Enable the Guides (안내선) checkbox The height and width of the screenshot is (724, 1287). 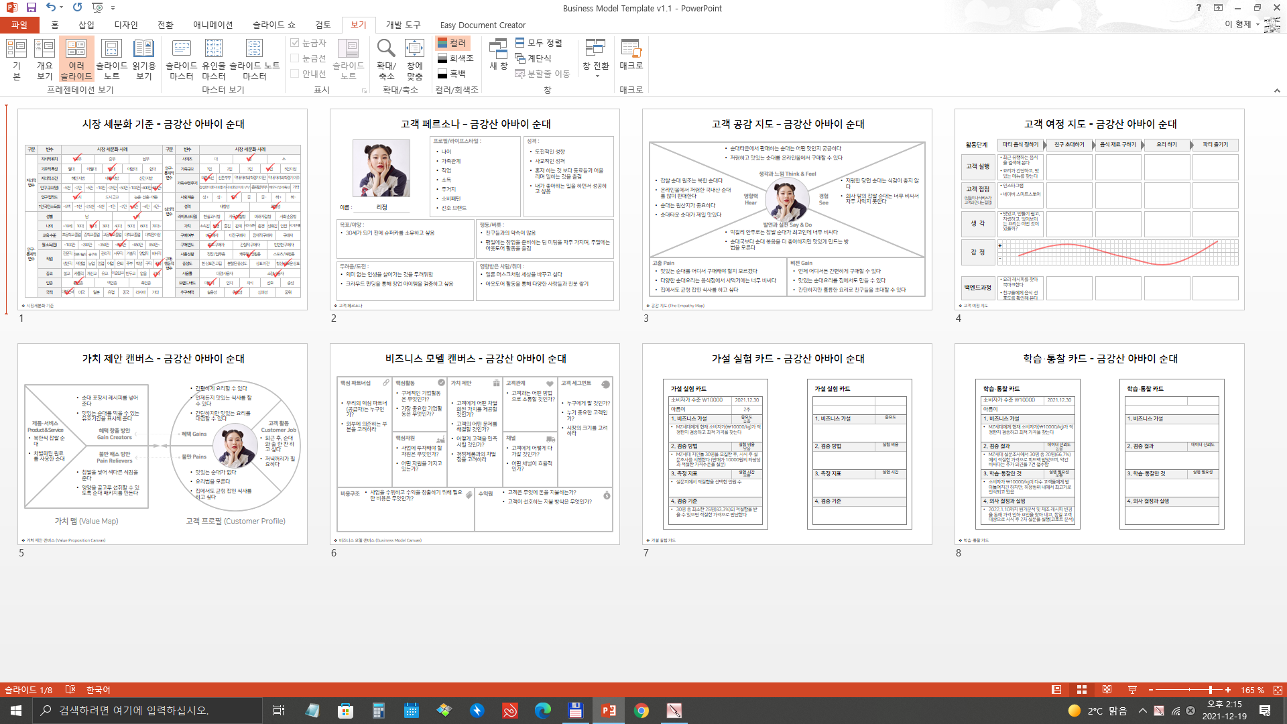[295, 74]
